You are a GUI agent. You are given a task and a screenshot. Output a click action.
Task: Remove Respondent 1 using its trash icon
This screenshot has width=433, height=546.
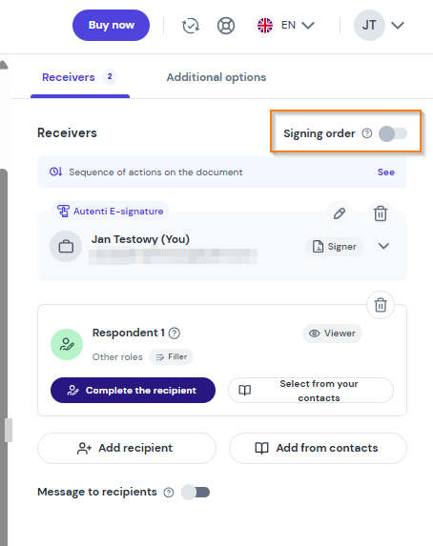pos(381,305)
